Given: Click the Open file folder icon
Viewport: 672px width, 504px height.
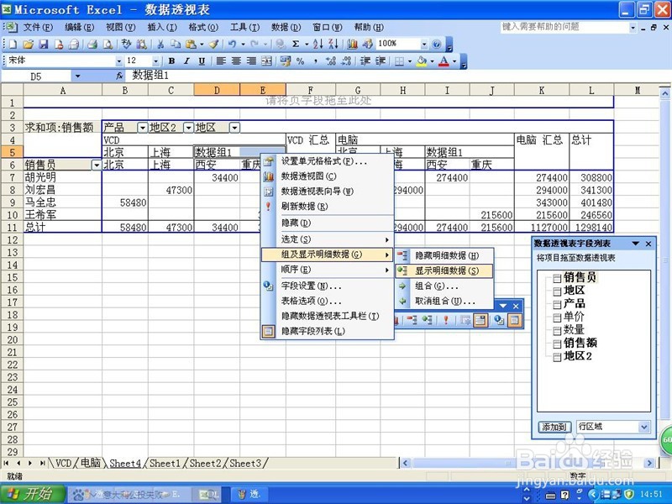Looking at the screenshot, I should 29,44.
